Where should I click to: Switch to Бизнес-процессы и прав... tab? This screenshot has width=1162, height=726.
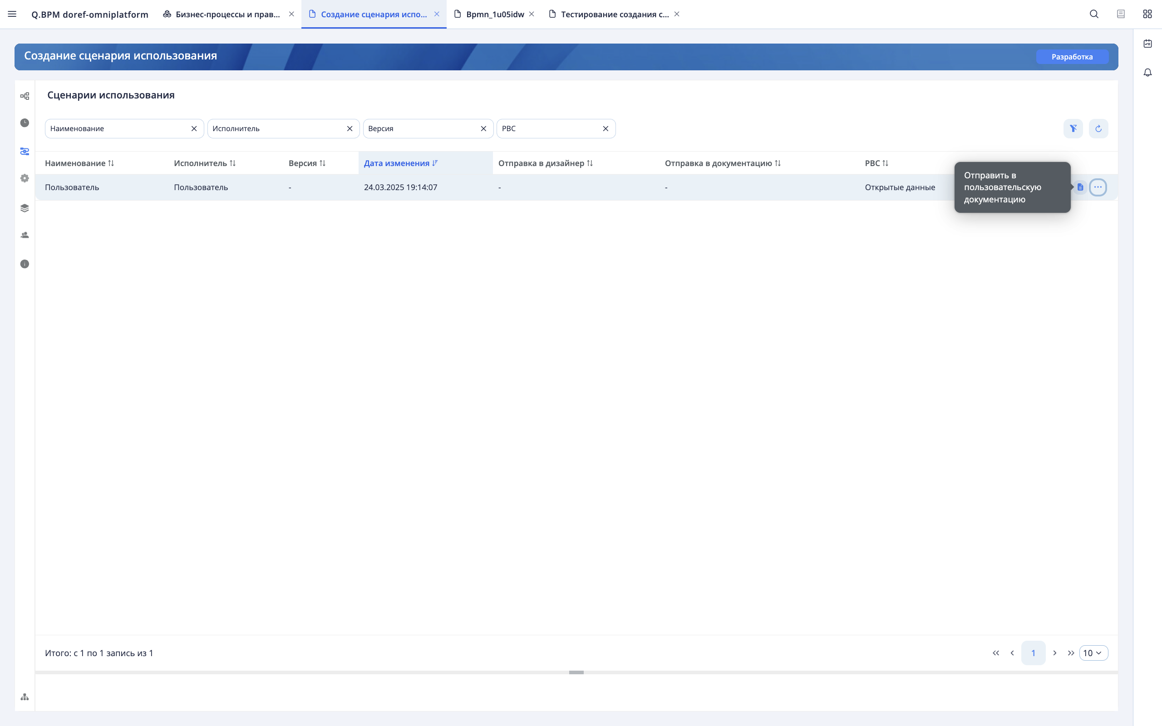point(227,14)
